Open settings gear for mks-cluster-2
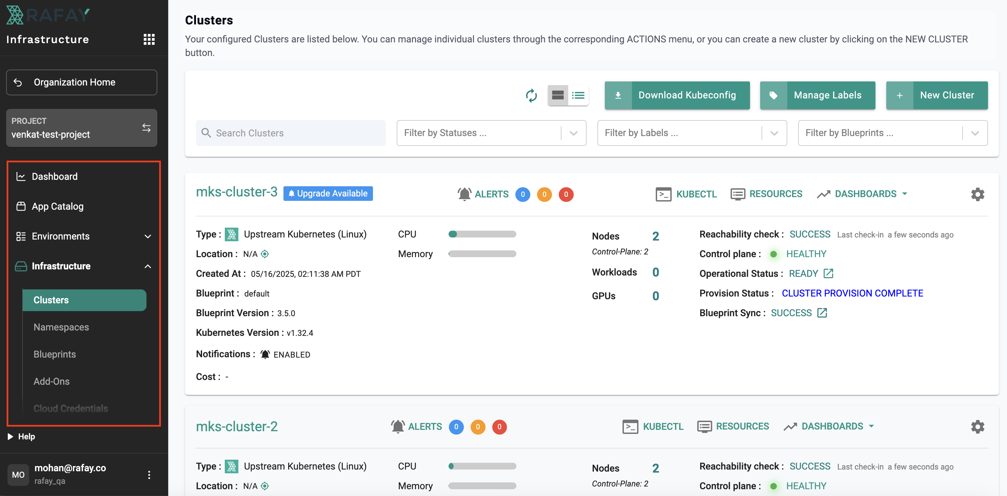 [977, 426]
